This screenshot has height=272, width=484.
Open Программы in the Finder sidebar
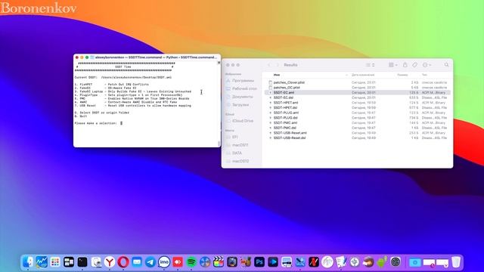click(x=243, y=81)
